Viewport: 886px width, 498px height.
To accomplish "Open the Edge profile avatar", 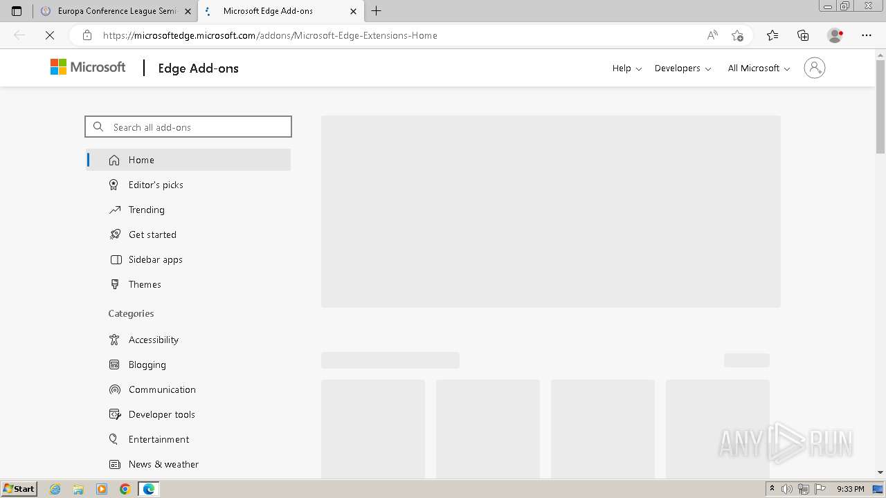I will (x=835, y=35).
